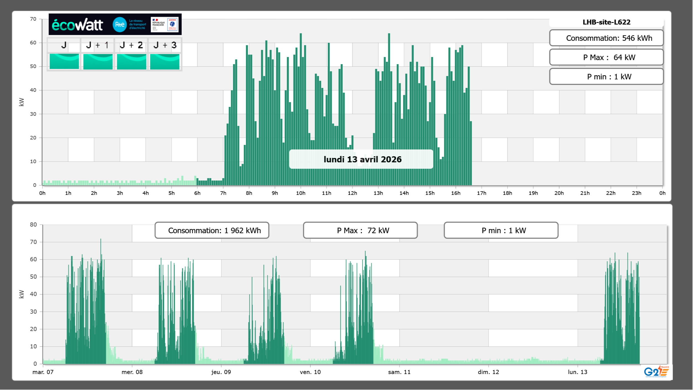Click the G2E France logo
This screenshot has width=693, height=390.
(656, 372)
